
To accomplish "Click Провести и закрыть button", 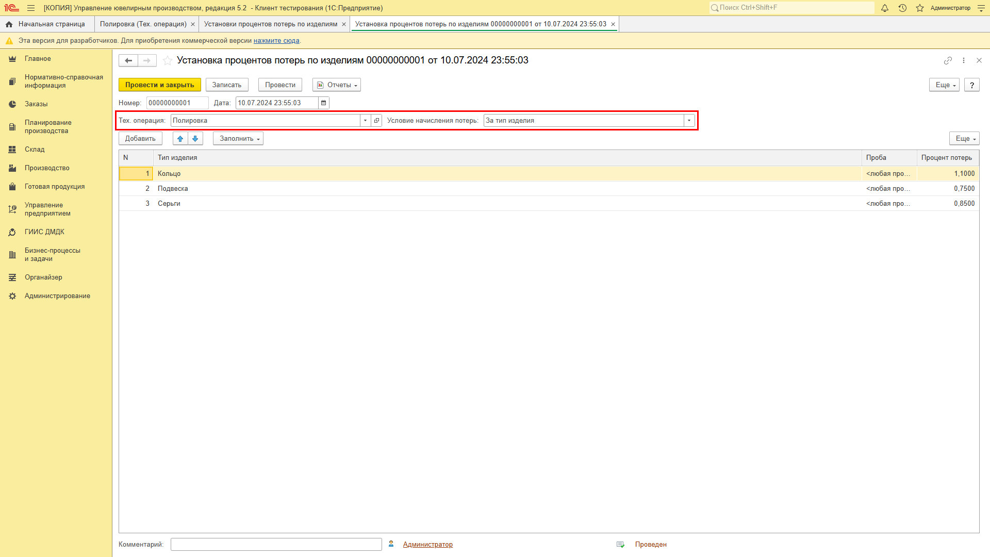I will (160, 85).
